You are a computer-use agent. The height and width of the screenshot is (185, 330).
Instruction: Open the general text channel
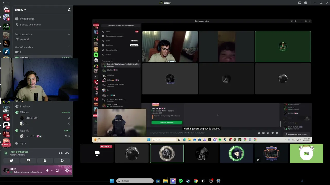(x=43, y=39)
